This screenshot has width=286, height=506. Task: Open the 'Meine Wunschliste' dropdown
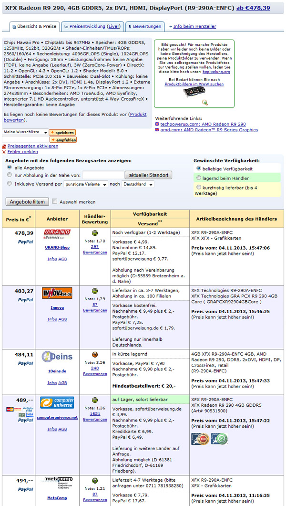(x=25, y=132)
